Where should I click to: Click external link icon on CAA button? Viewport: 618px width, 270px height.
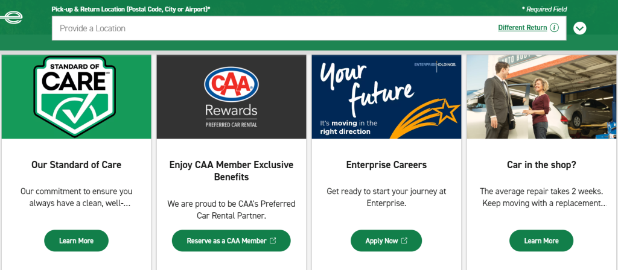click(273, 241)
